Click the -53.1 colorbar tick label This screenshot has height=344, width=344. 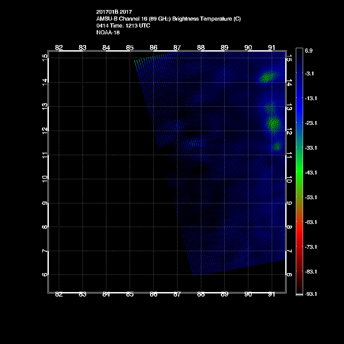tap(311, 197)
